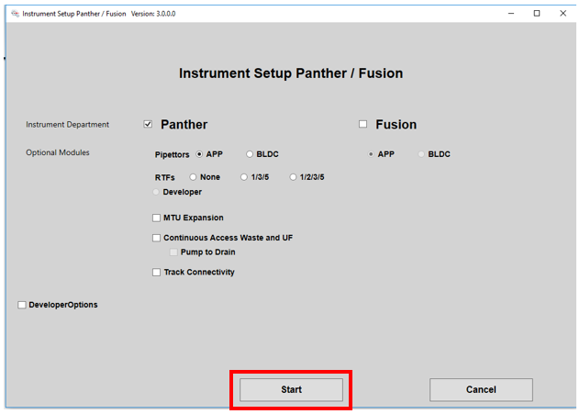Viewport: 580px width, 414px height.
Task: Choose the BLDC option under Fusion
Action: click(422, 154)
